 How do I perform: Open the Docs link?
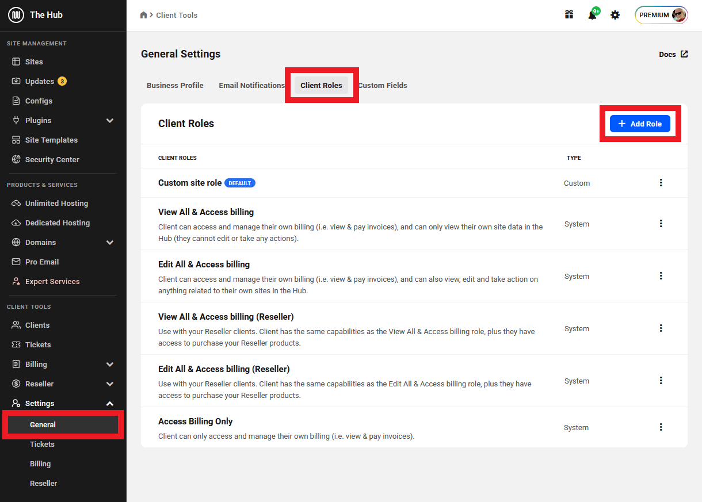[673, 54]
